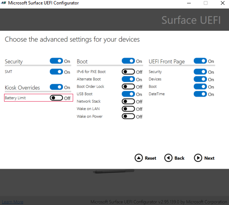
Task: Toggle the Boot section header switch
Action: click(128, 61)
